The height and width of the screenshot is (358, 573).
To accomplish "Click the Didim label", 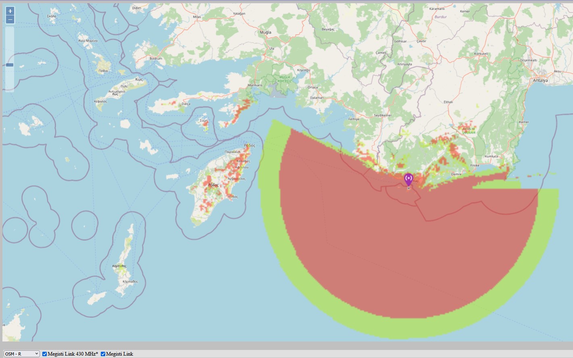I will (137, 8).
